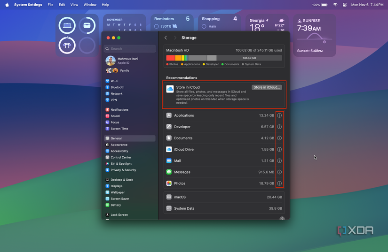Open info for Mail storage
Viewport: 388px width, 252px height.
pos(279,160)
